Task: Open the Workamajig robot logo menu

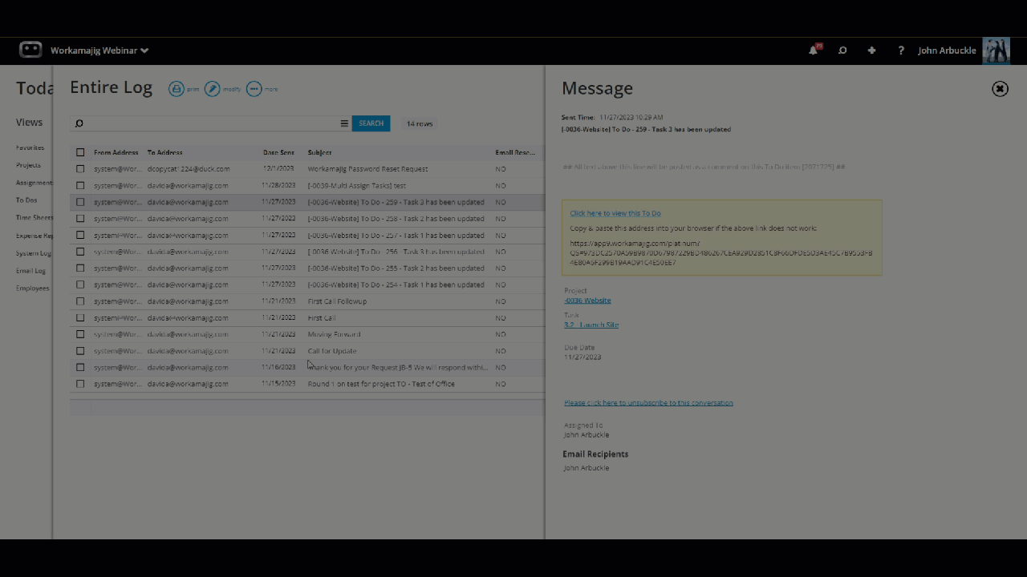Action: (30, 50)
